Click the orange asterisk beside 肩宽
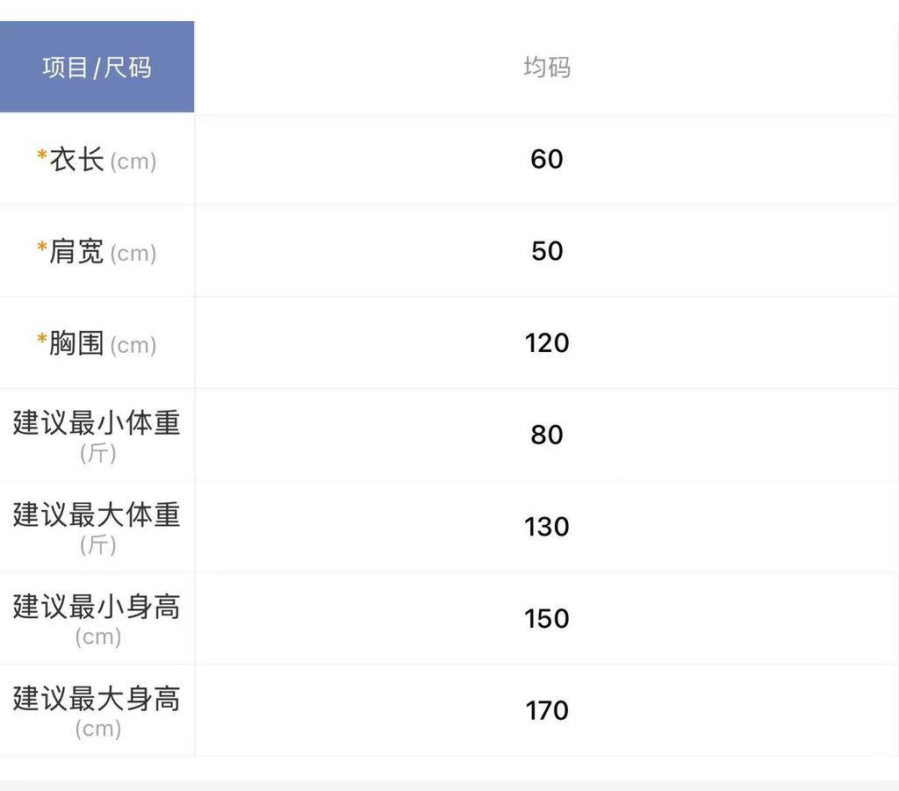Viewport: 899px width, 791px height. point(42,248)
